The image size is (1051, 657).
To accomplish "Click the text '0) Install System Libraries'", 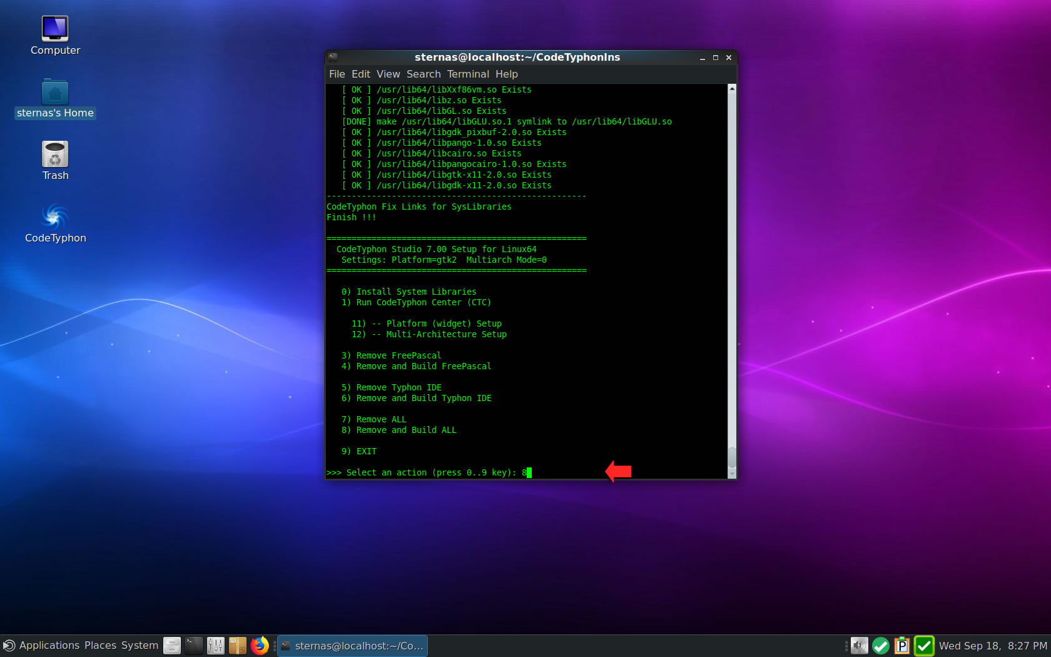I will pos(409,292).
